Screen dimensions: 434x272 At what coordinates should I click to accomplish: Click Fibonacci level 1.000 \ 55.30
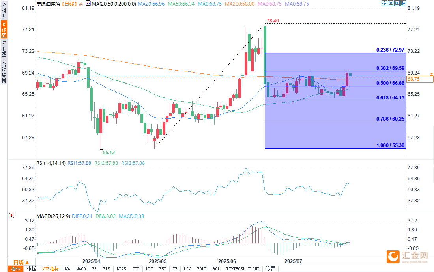390,145
